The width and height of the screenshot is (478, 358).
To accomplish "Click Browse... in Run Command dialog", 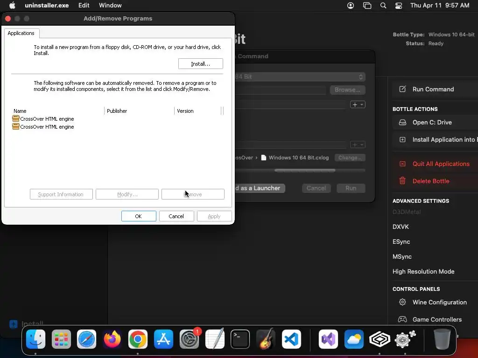I will (x=347, y=90).
